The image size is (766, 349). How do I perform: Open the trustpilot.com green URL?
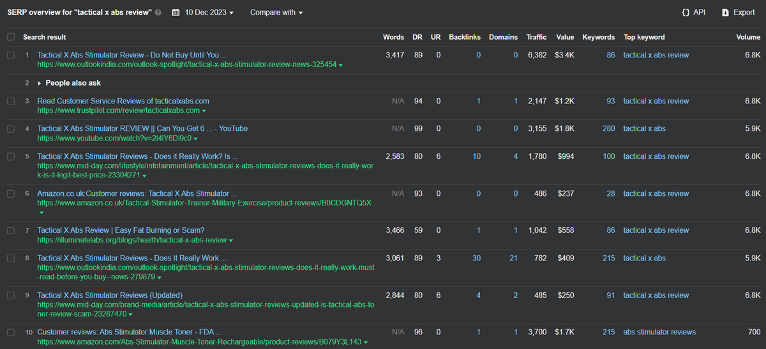(x=118, y=111)
